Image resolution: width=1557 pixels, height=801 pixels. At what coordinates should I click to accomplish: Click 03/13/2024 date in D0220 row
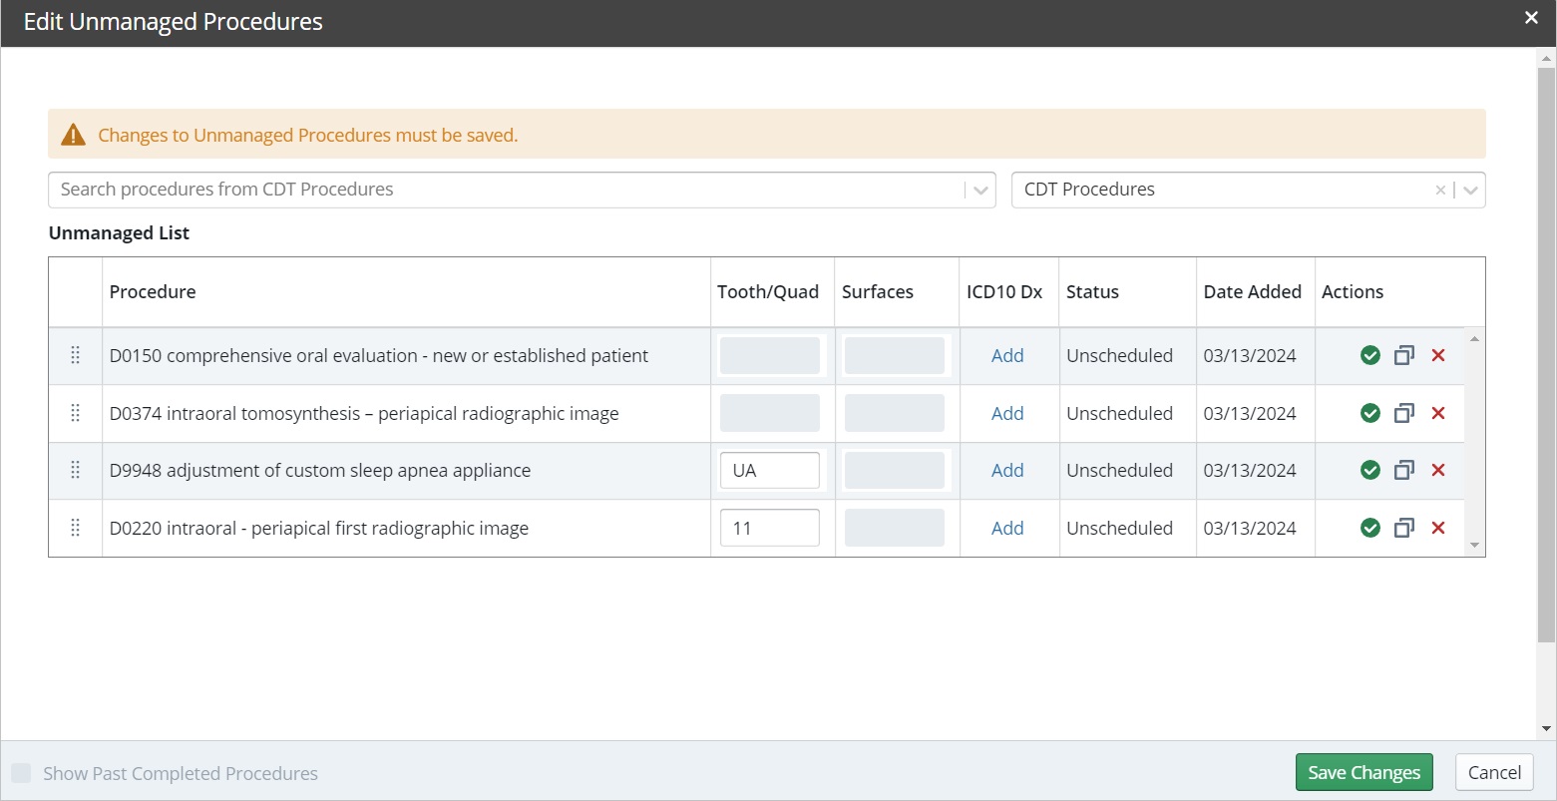click(x=1250, y=528)
